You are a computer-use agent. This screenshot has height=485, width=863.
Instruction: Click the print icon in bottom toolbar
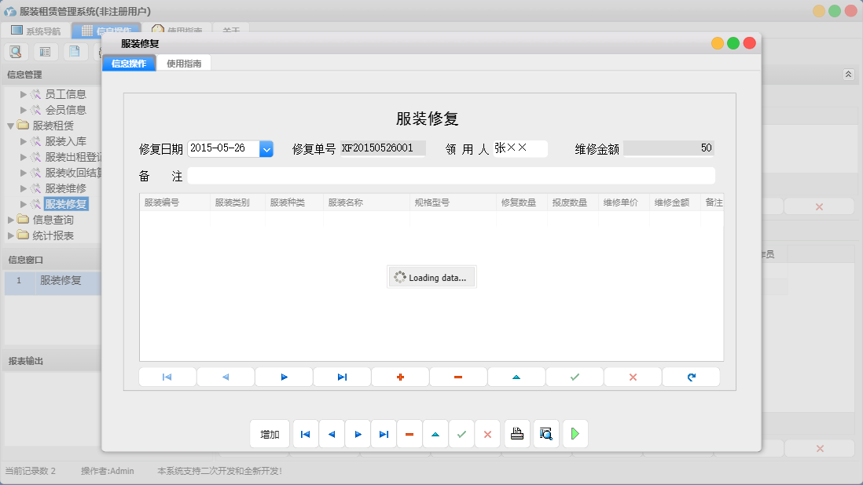click(x=517, y=434)
